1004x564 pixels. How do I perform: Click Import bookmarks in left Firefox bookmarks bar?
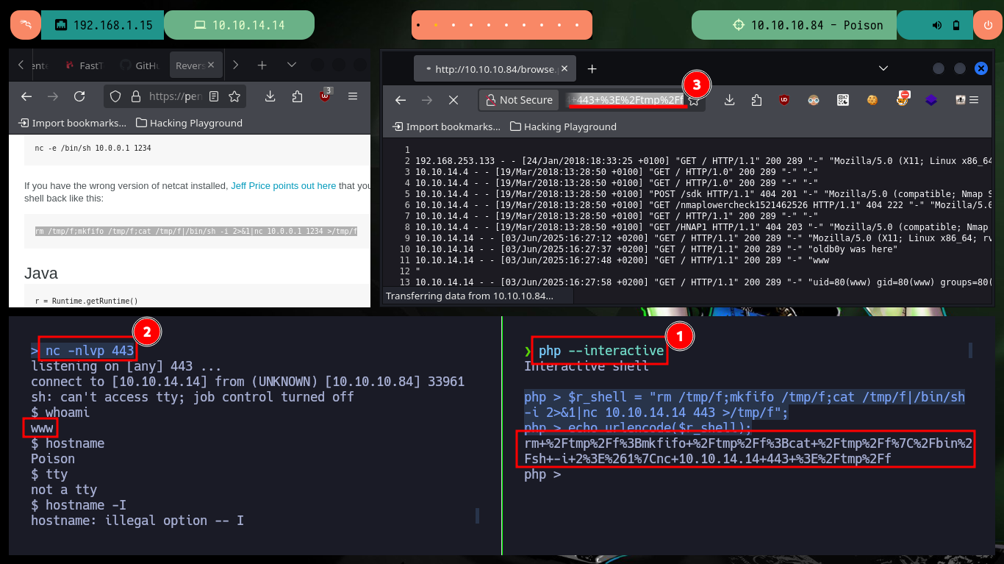pyautogui.click(x=73, y=123)
